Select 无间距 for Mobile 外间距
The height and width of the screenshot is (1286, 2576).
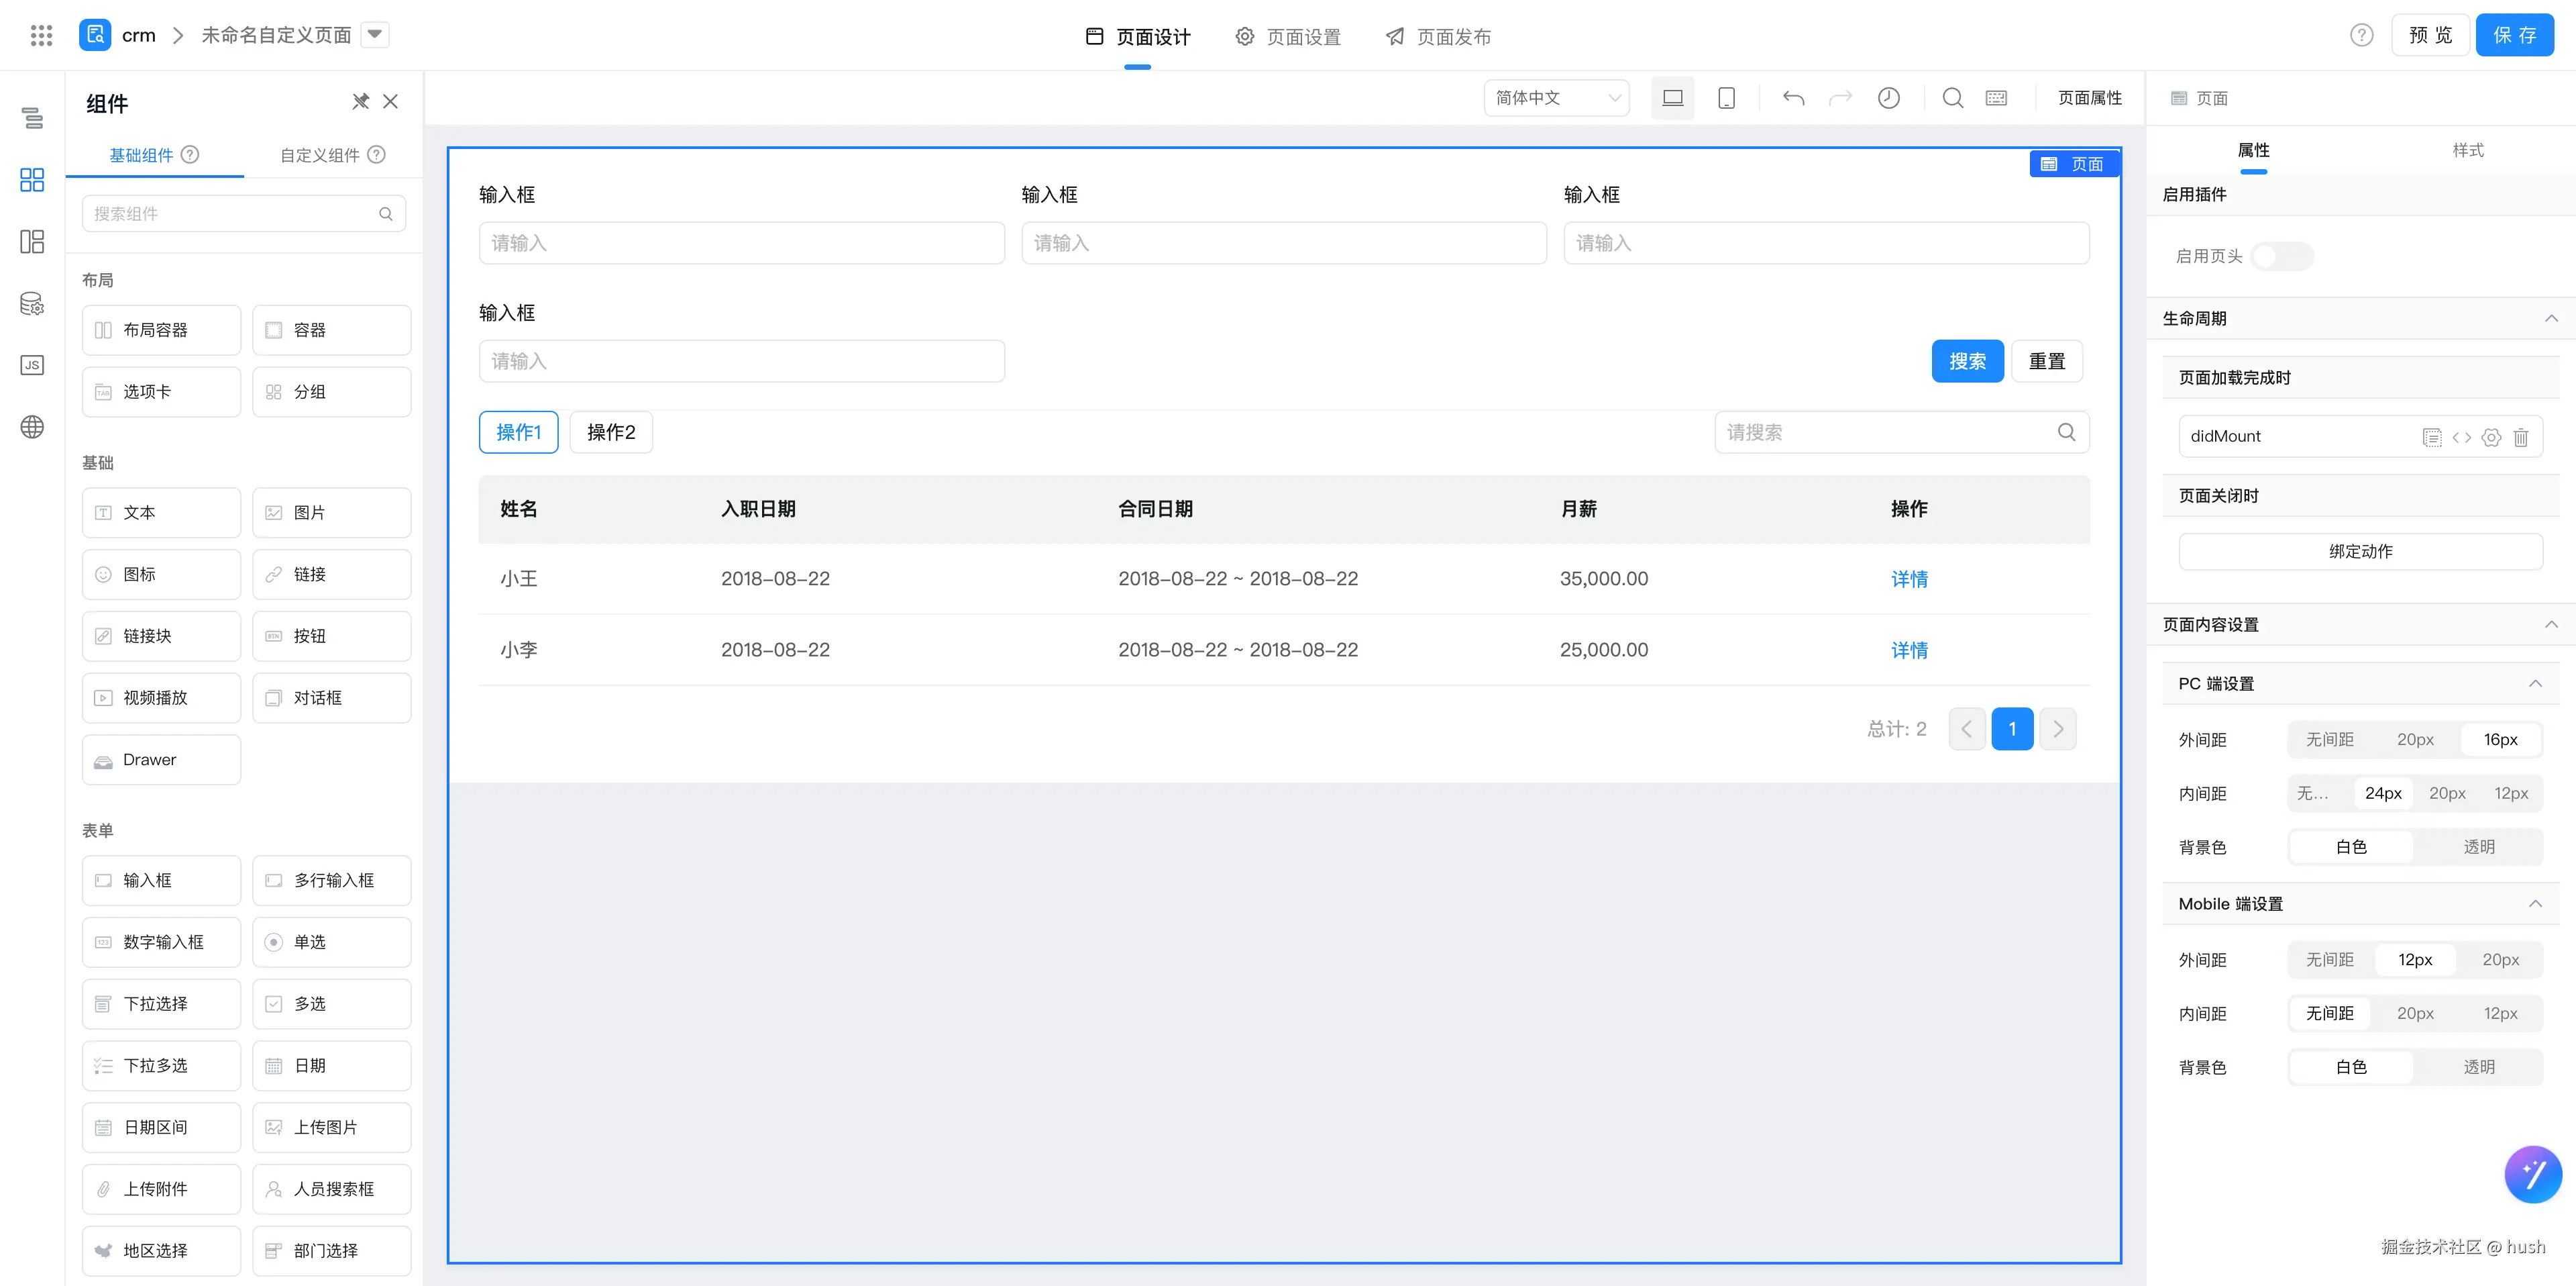point(2329,960)
